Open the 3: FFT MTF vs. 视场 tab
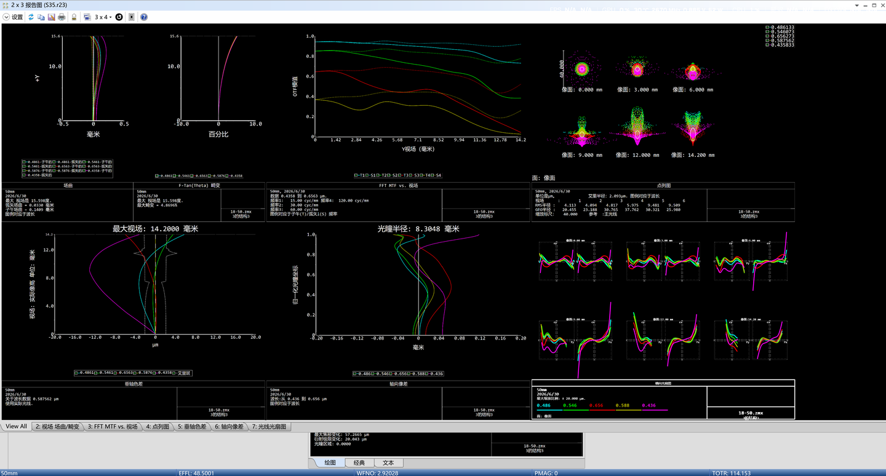Screen dimensions: 886x476 [x=113, y=426]
